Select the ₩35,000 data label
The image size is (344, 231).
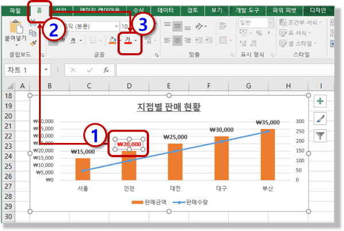(268, 122)
